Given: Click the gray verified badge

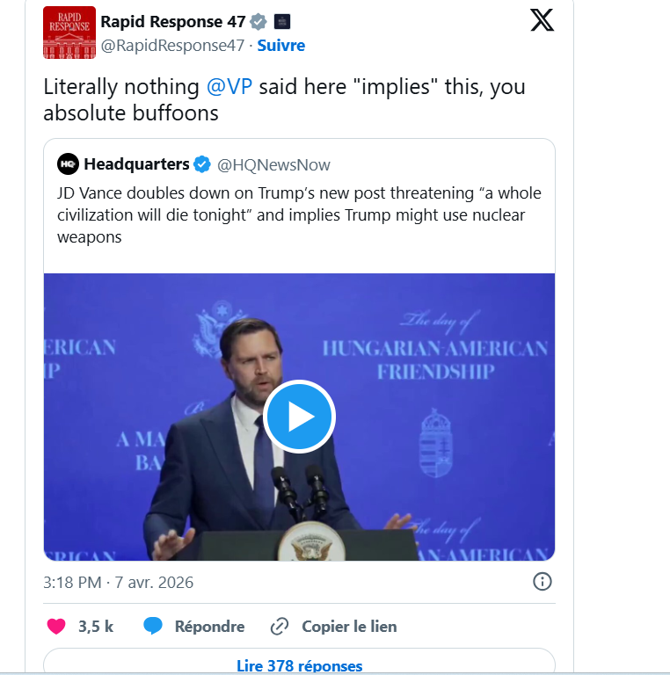Looking at the screenshot, I should 259,22.
